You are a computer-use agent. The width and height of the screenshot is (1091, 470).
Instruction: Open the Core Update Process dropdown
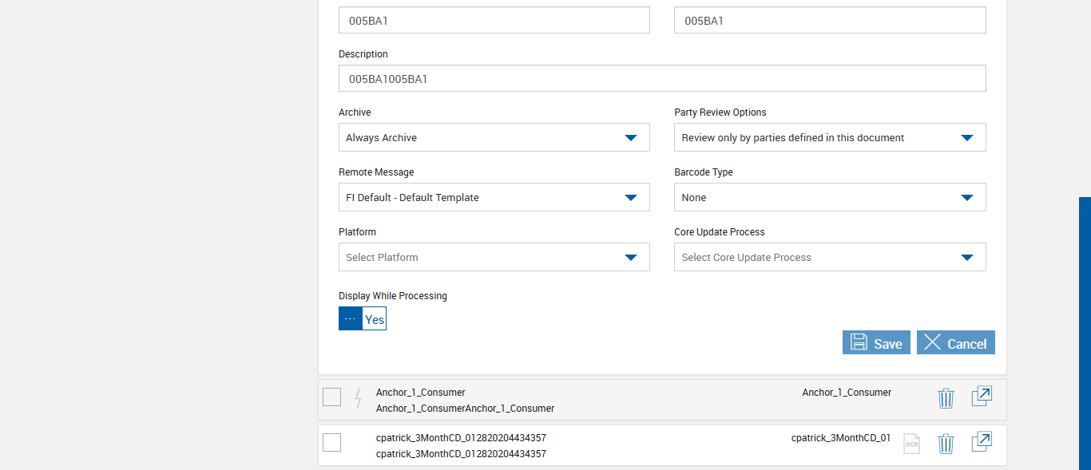[x=829, y=257]
